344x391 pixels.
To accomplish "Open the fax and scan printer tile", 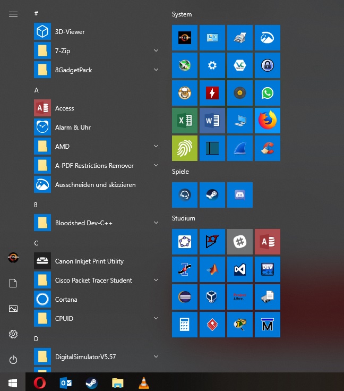I will point(240,38).
